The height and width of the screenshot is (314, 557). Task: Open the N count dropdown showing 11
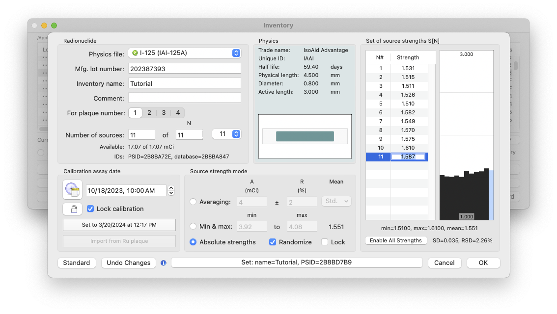226,134
